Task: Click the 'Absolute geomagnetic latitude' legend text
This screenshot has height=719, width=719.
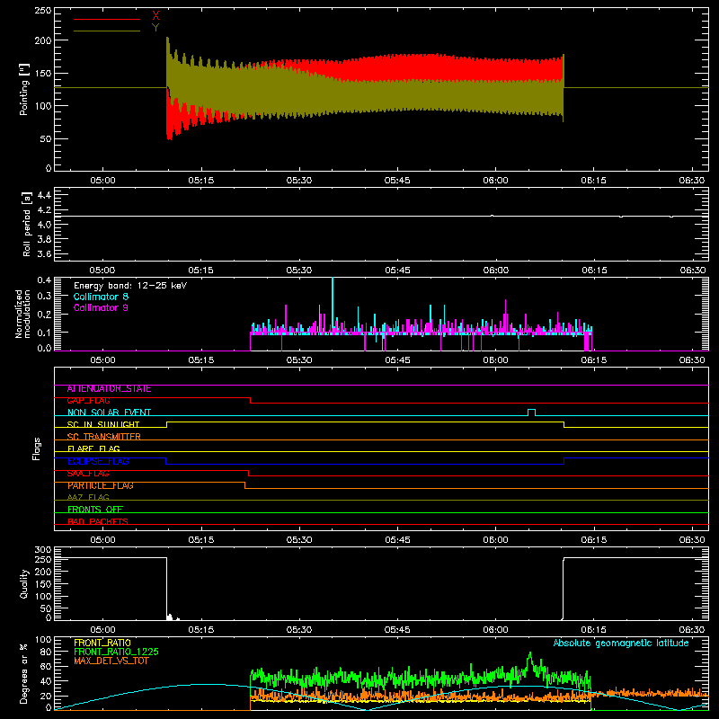Action: (x=621, y=643)
